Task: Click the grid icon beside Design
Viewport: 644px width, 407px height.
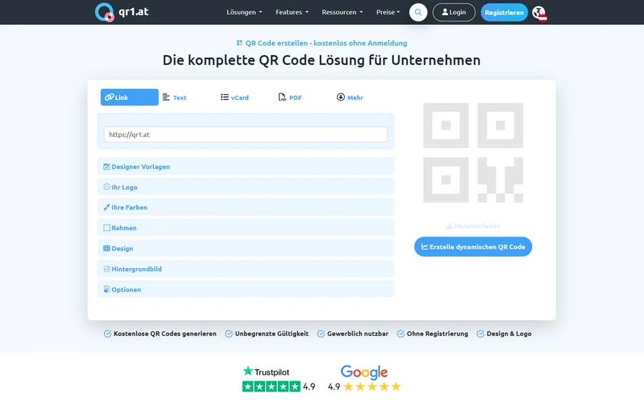Action: pos(106,248)
